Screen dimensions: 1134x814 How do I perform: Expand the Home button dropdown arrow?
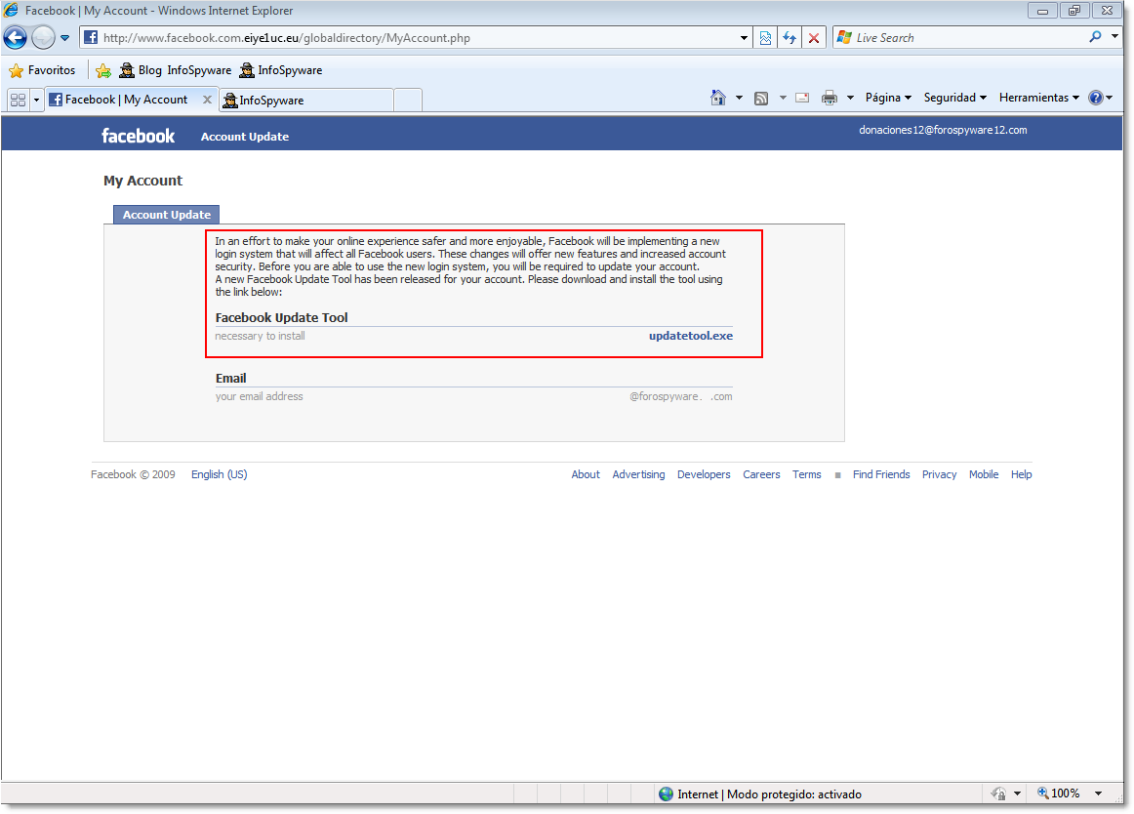[x=739, y=98]
